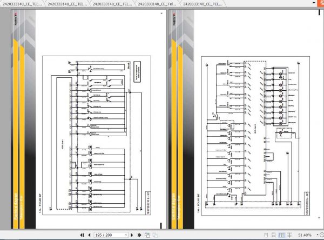
Task: Click the orange button at top right corner
Action: tap(321, 3)
